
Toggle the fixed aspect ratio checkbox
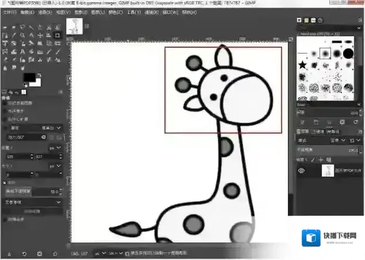pos(5,128)
